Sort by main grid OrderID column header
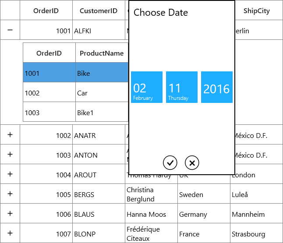The width and height of the screenshot is (283, 243). pyautogui.click(x=46, y=10)
